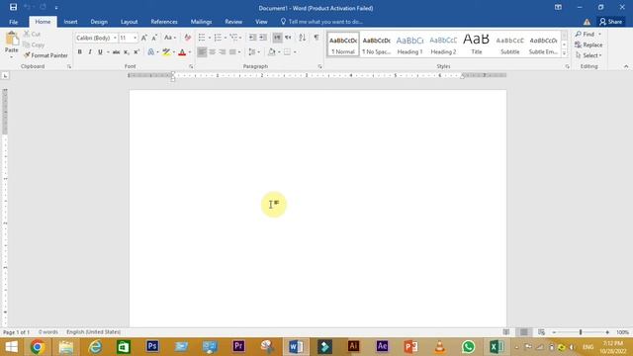633x356 pixels.
Task: Click the Replace button
Action: 588,44
